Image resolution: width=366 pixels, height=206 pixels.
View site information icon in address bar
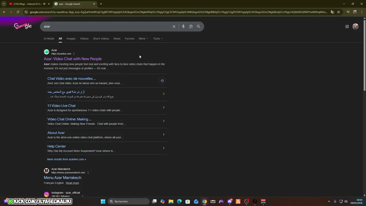pyautogui.click(x=26, y=12)
